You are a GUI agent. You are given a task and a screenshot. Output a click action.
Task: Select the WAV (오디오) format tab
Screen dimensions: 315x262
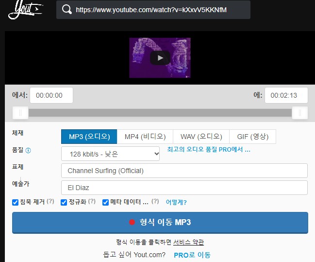point(201,137)
